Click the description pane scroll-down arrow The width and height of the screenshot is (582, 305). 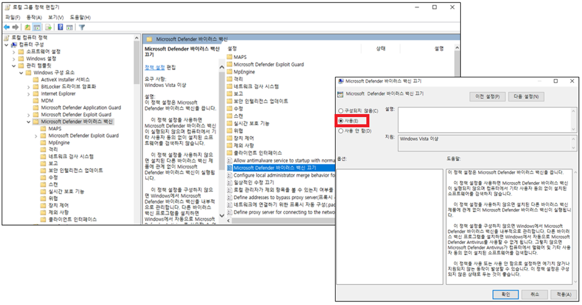point(222,215)
